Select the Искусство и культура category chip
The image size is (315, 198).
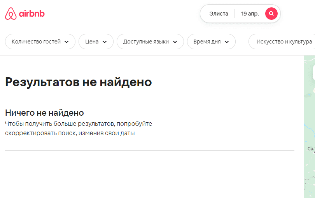coord(284,42)
